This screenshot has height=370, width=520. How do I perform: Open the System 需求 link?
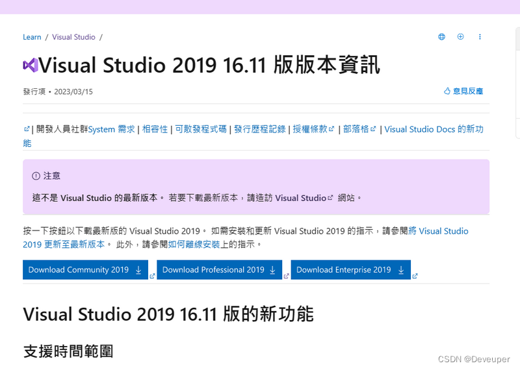click(x=111, y=129)
